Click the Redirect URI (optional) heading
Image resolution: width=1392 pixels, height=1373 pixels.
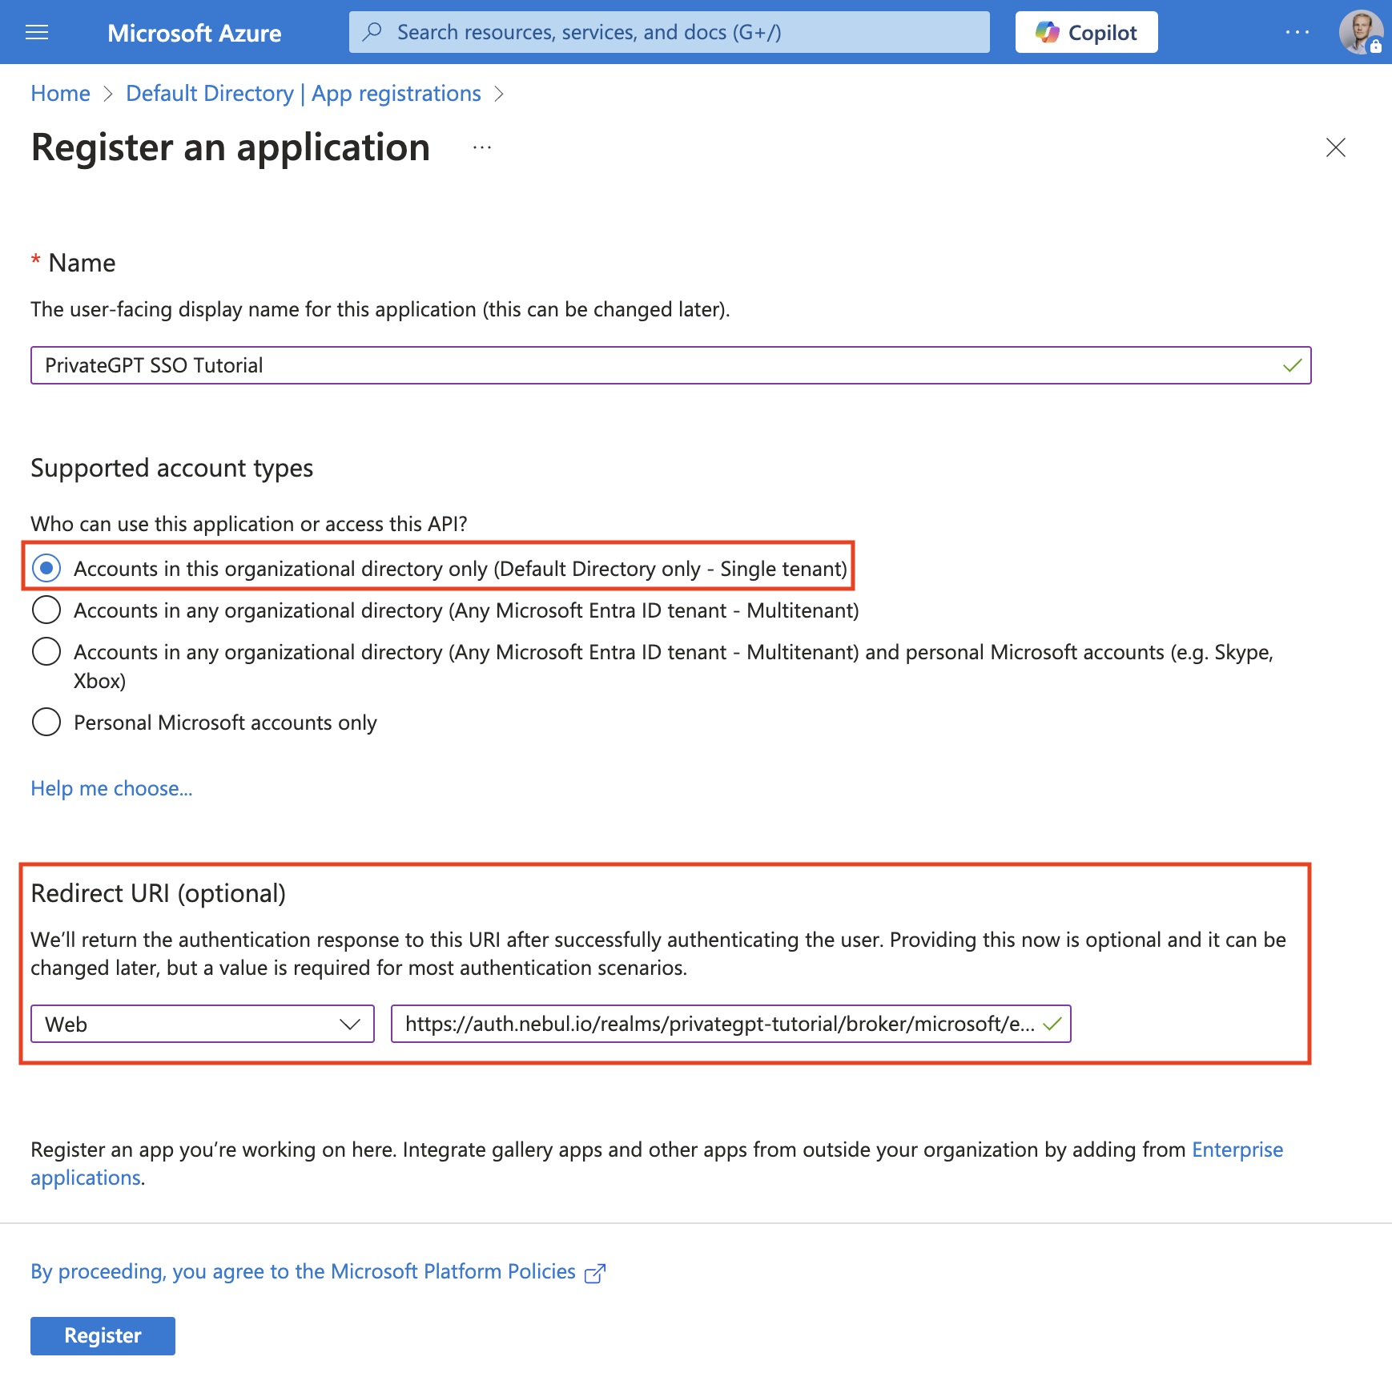tap(158, 893)
